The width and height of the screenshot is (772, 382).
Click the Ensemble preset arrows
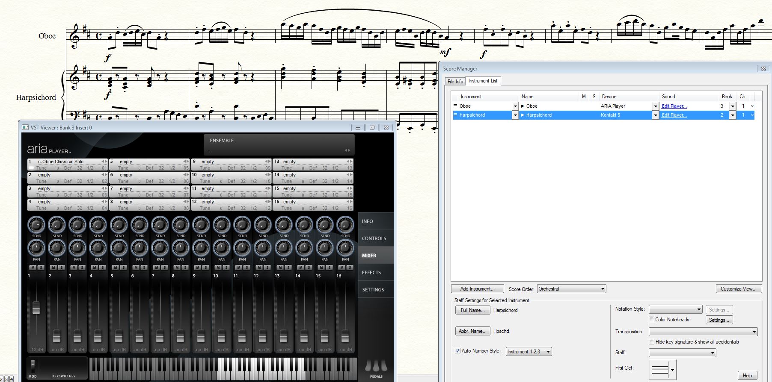[347, 150]
